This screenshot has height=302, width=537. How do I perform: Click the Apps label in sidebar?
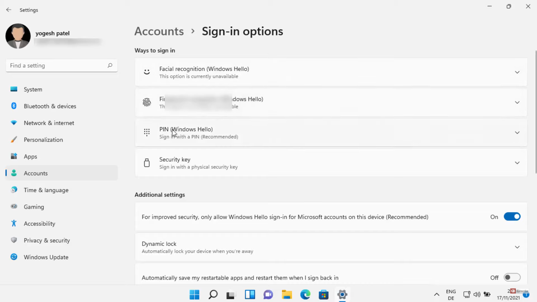point(30,157)
